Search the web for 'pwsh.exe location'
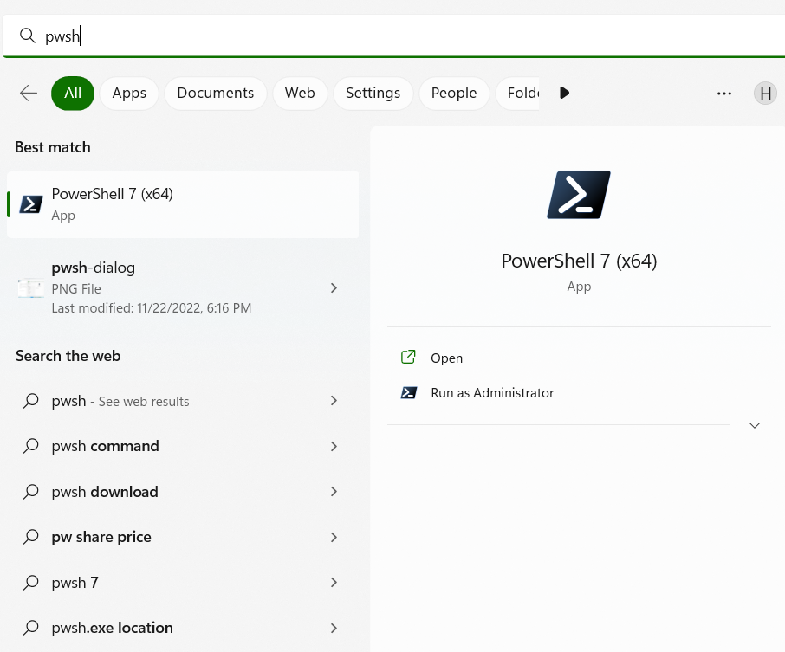The width and height of the screenshot is (785, 652). pyautogui.click(x=183, y=628)
